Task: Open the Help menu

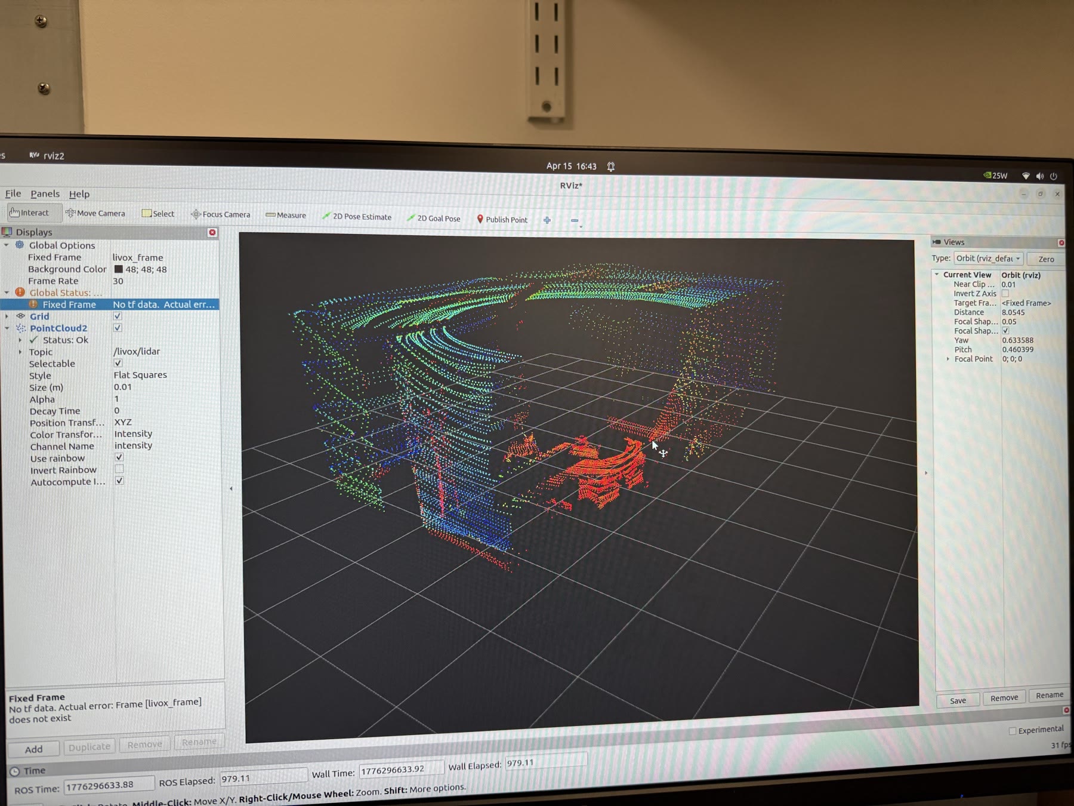Action: point(79,194)
